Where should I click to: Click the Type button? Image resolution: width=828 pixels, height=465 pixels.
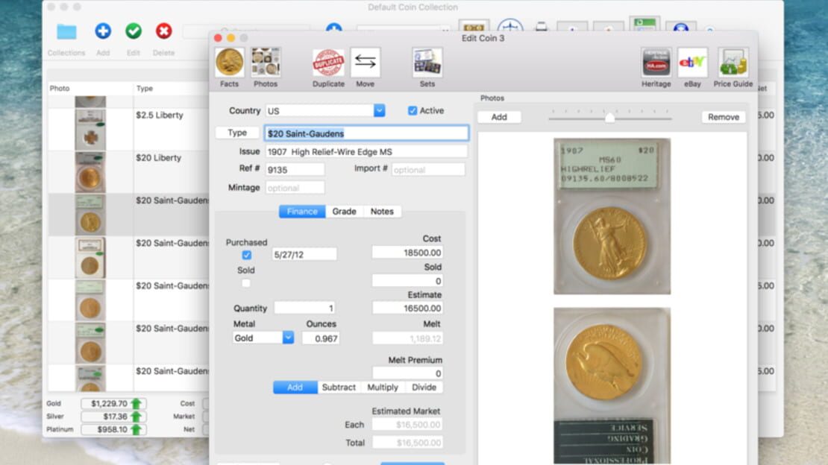click(x=237, y=133)
